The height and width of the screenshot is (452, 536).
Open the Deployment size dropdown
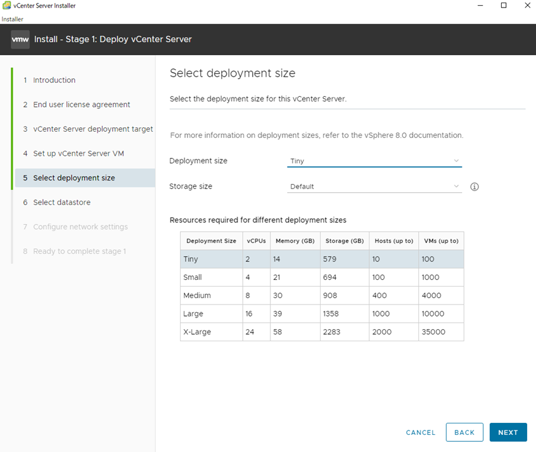[x=374, y=161]
